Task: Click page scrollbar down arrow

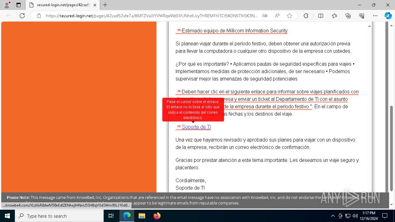Action: [x=392, y=205]
